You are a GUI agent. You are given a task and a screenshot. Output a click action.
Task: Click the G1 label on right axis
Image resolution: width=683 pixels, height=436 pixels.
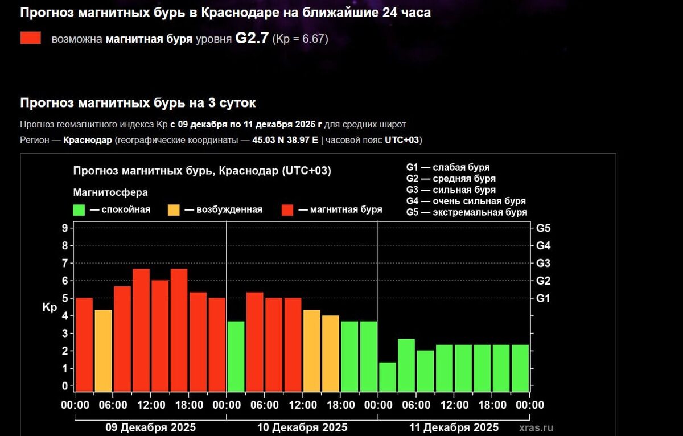(x=543, y=298)
